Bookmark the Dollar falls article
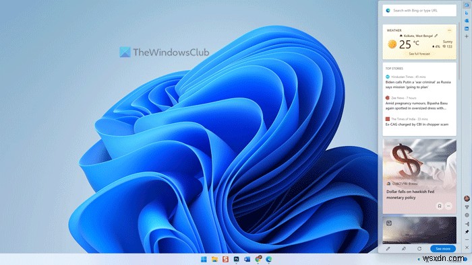Image resolution: width=472 pixels, height=265 pixels. pyautogui.click(x=440, y=206)
